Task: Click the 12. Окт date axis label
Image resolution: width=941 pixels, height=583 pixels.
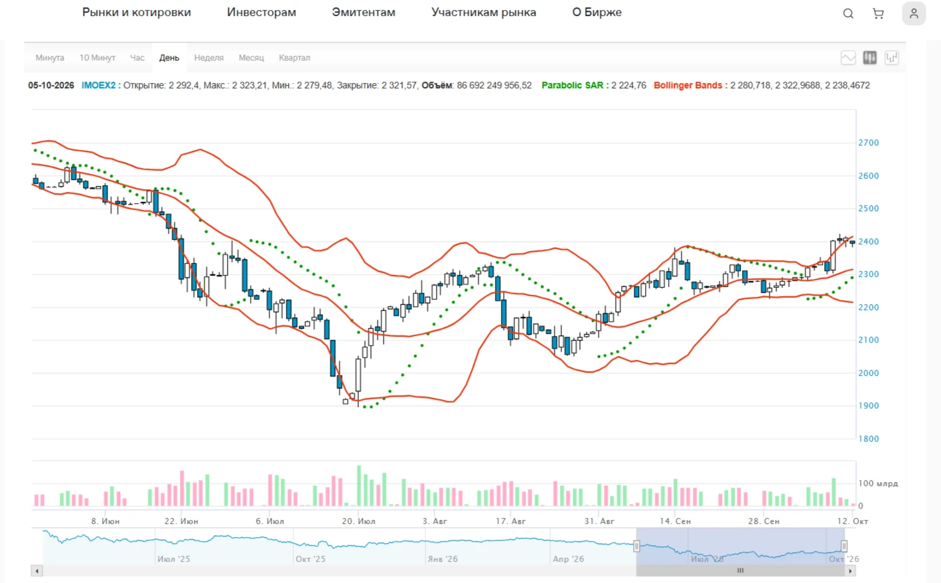Action: coord(853,521)
